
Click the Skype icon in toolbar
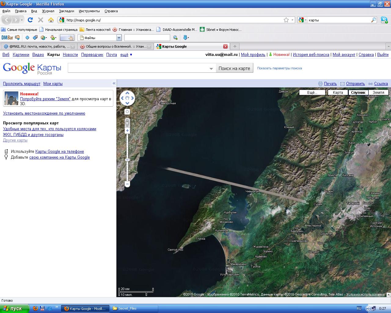coord(384,20)
